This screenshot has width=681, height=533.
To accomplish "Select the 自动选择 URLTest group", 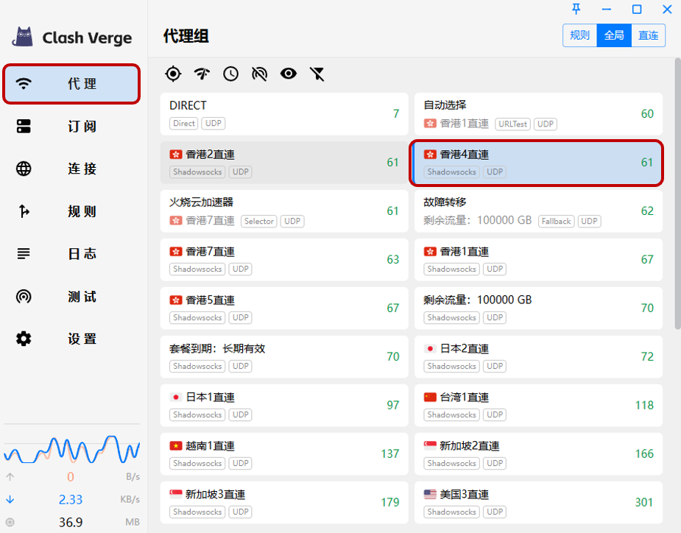I will click(537, 114).
